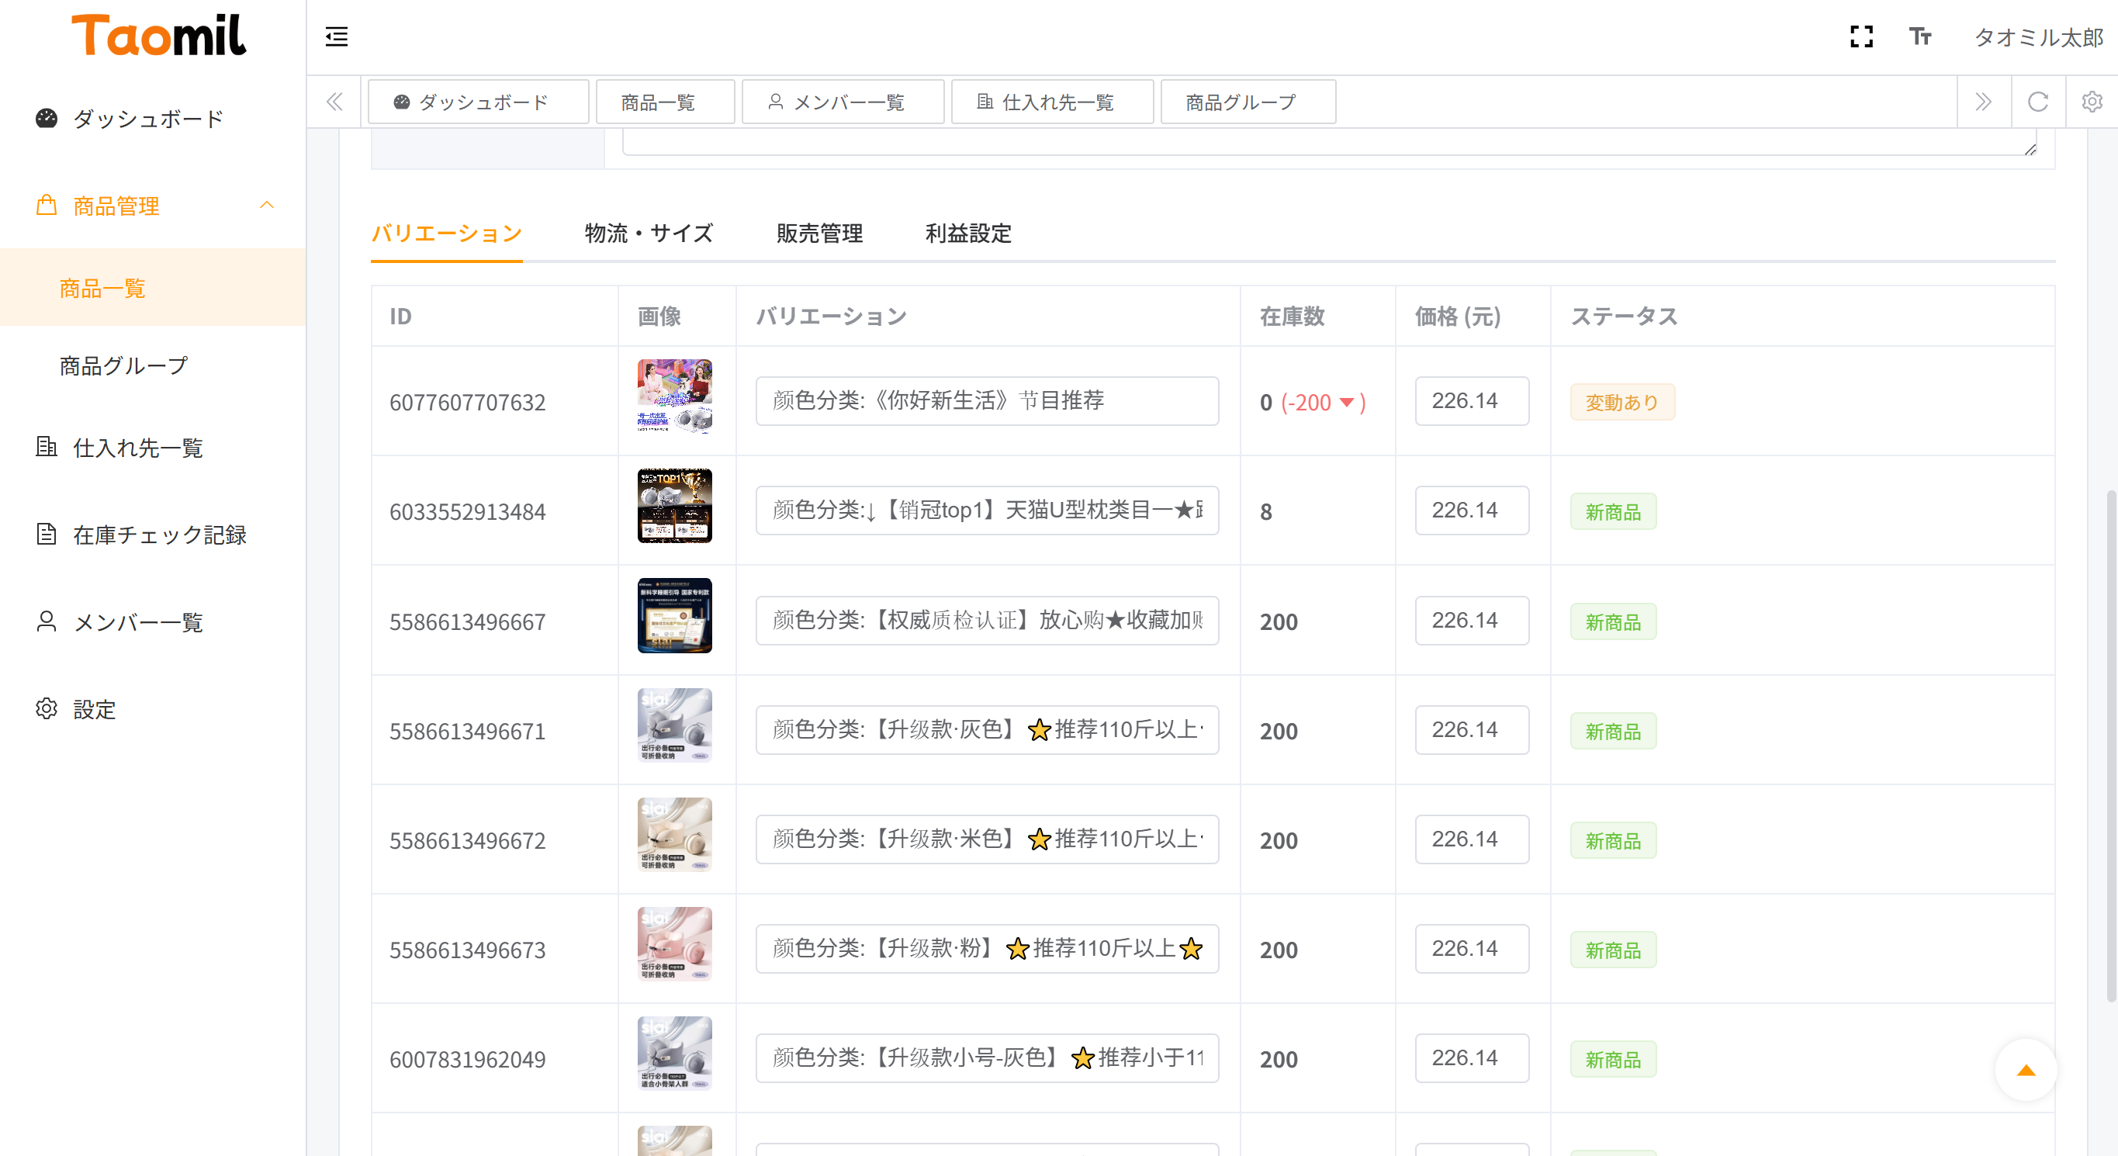Screen dimensions: 2118x1156
Task: Click the back-to-top arrow button
Action: 2026,1070
